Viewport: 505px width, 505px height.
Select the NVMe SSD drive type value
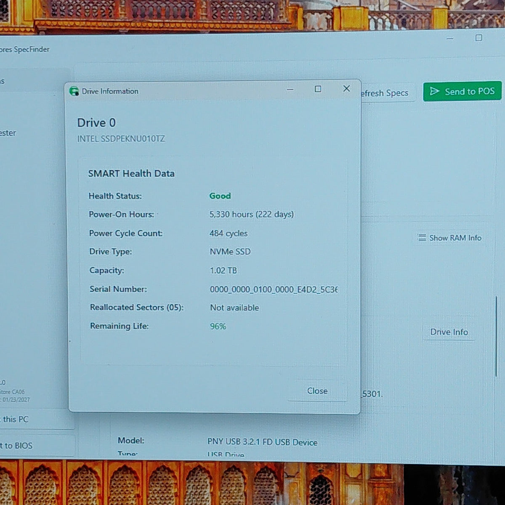click(x=230, y=252)
